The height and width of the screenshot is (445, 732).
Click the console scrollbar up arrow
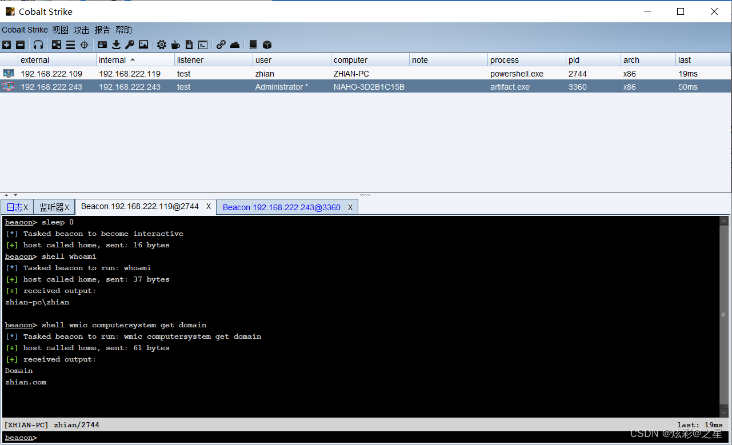724,221
